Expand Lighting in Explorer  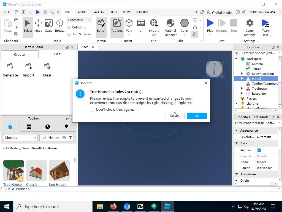click(x=237, y=103)
